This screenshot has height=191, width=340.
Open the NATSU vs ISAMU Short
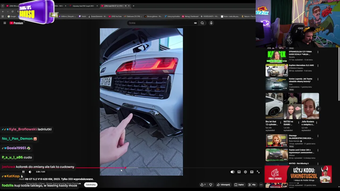292,106
